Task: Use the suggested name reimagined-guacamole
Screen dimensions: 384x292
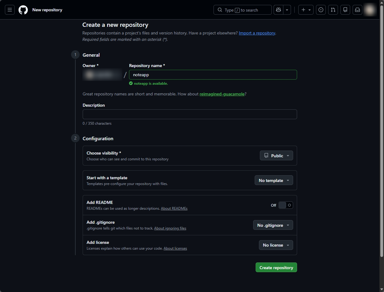Action: [x=222, y=94]
